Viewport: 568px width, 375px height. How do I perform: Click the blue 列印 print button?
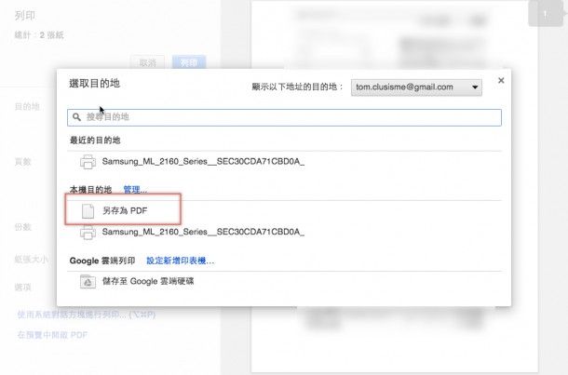point(189,62)
